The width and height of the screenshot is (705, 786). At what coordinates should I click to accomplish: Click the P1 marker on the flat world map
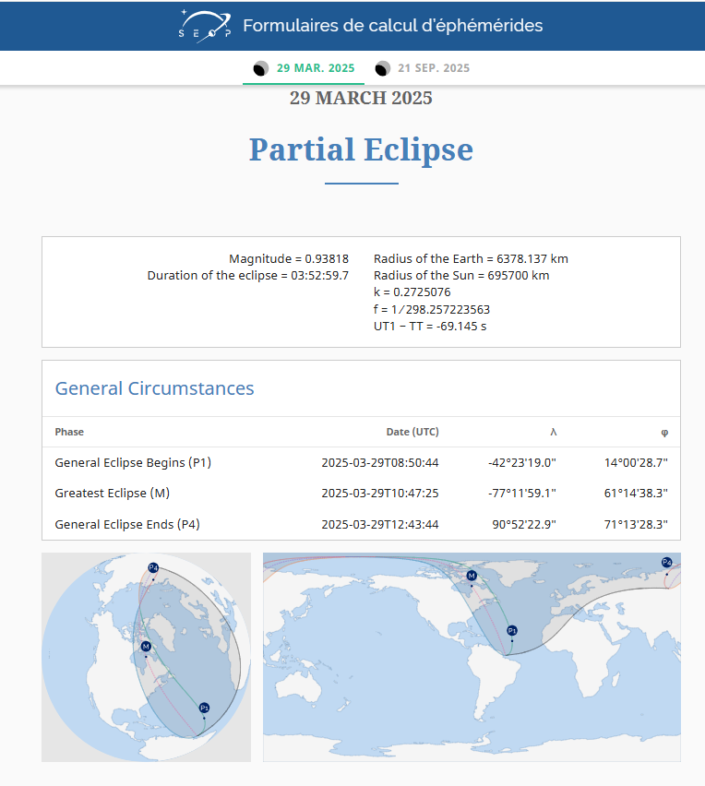[x=511, y=630]
